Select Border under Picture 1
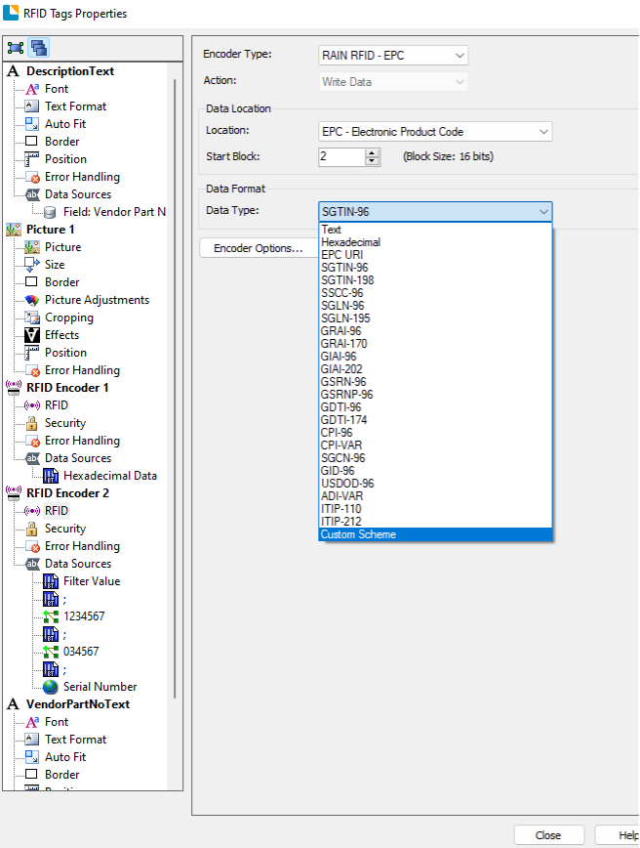The height and width of the screenshot is (848, 640). click(62, 282)
